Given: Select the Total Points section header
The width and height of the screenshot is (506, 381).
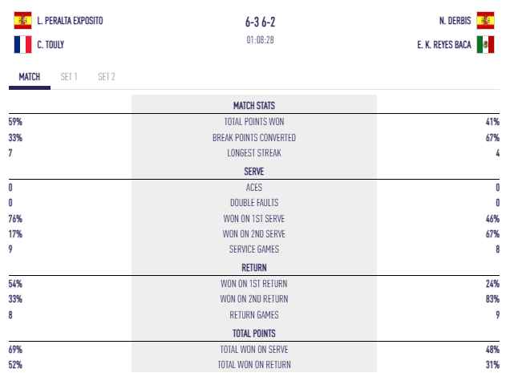Looking at the screenshot, I should click(x=253, y=333).
